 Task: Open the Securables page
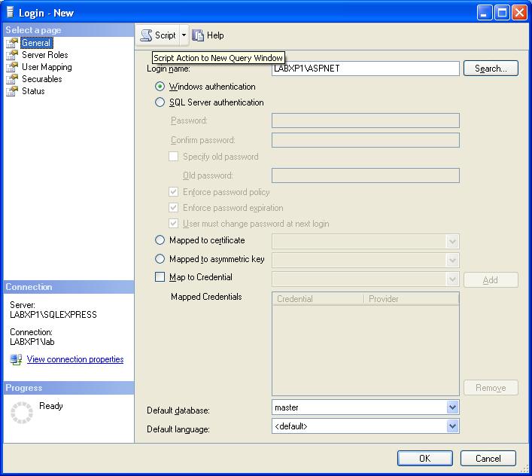(x=41, y=79)
